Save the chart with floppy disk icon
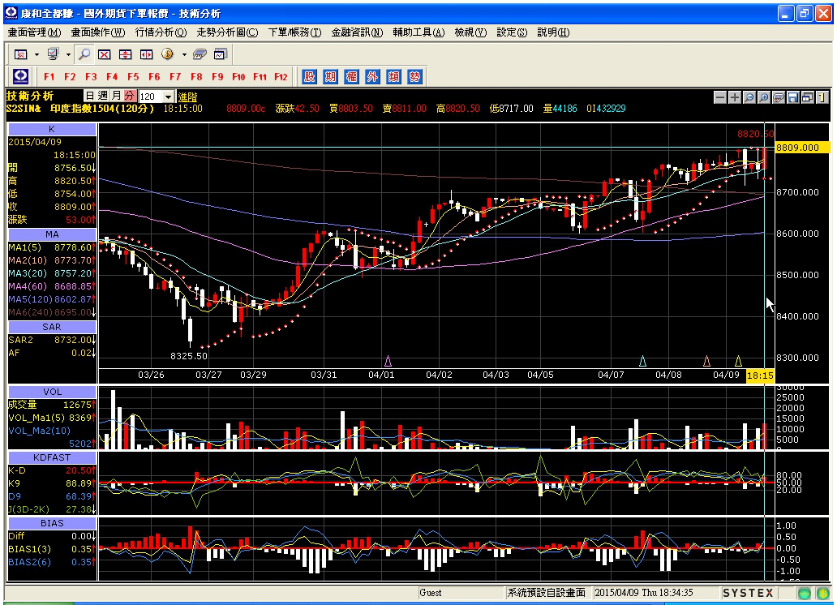837x605 pixels. 792,97
